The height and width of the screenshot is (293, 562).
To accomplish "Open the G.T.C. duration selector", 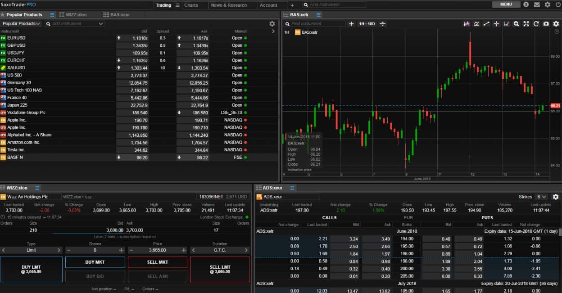I will click(x=220, y=250).
